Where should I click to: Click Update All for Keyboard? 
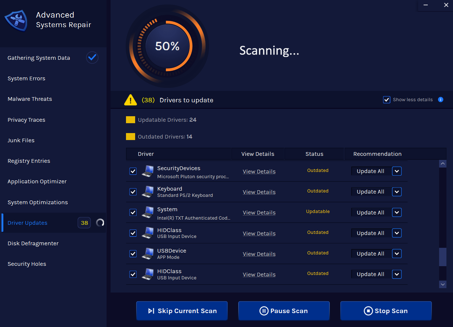370,192
